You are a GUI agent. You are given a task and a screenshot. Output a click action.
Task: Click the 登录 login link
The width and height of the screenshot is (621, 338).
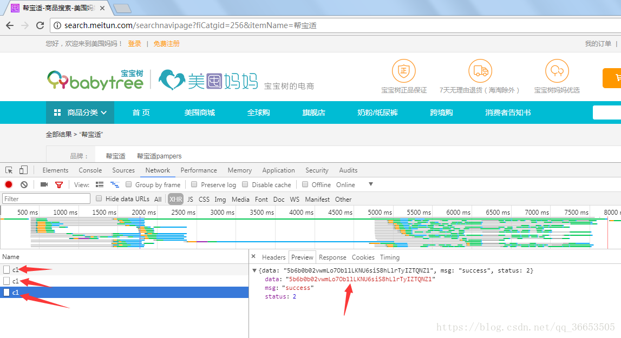tap(135, 44)
